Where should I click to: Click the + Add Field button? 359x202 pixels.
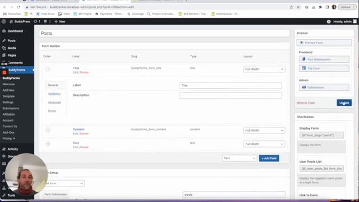[269, 158]
